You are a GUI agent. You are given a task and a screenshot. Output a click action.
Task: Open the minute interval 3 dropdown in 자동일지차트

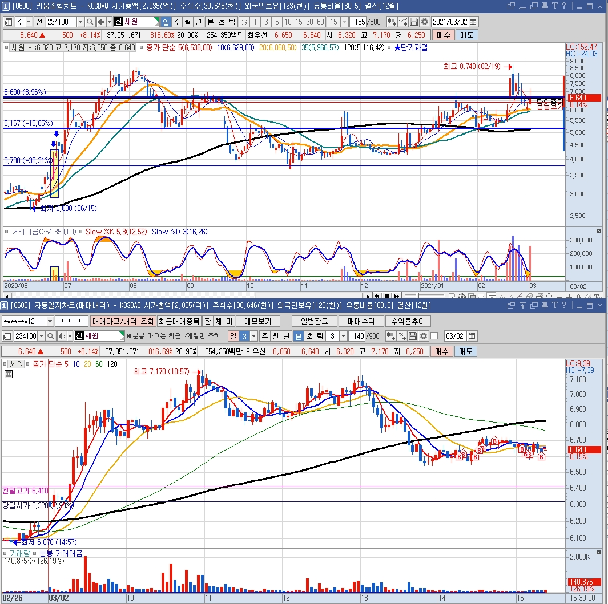(343, 336)
